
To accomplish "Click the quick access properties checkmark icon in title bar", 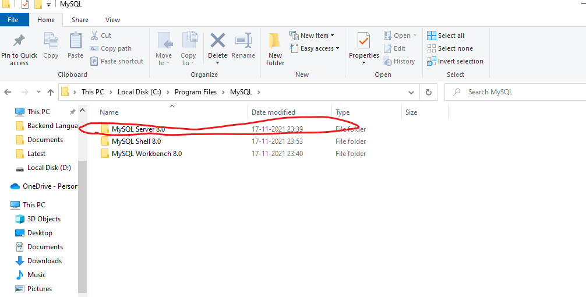I will click(x=24, y=5).
